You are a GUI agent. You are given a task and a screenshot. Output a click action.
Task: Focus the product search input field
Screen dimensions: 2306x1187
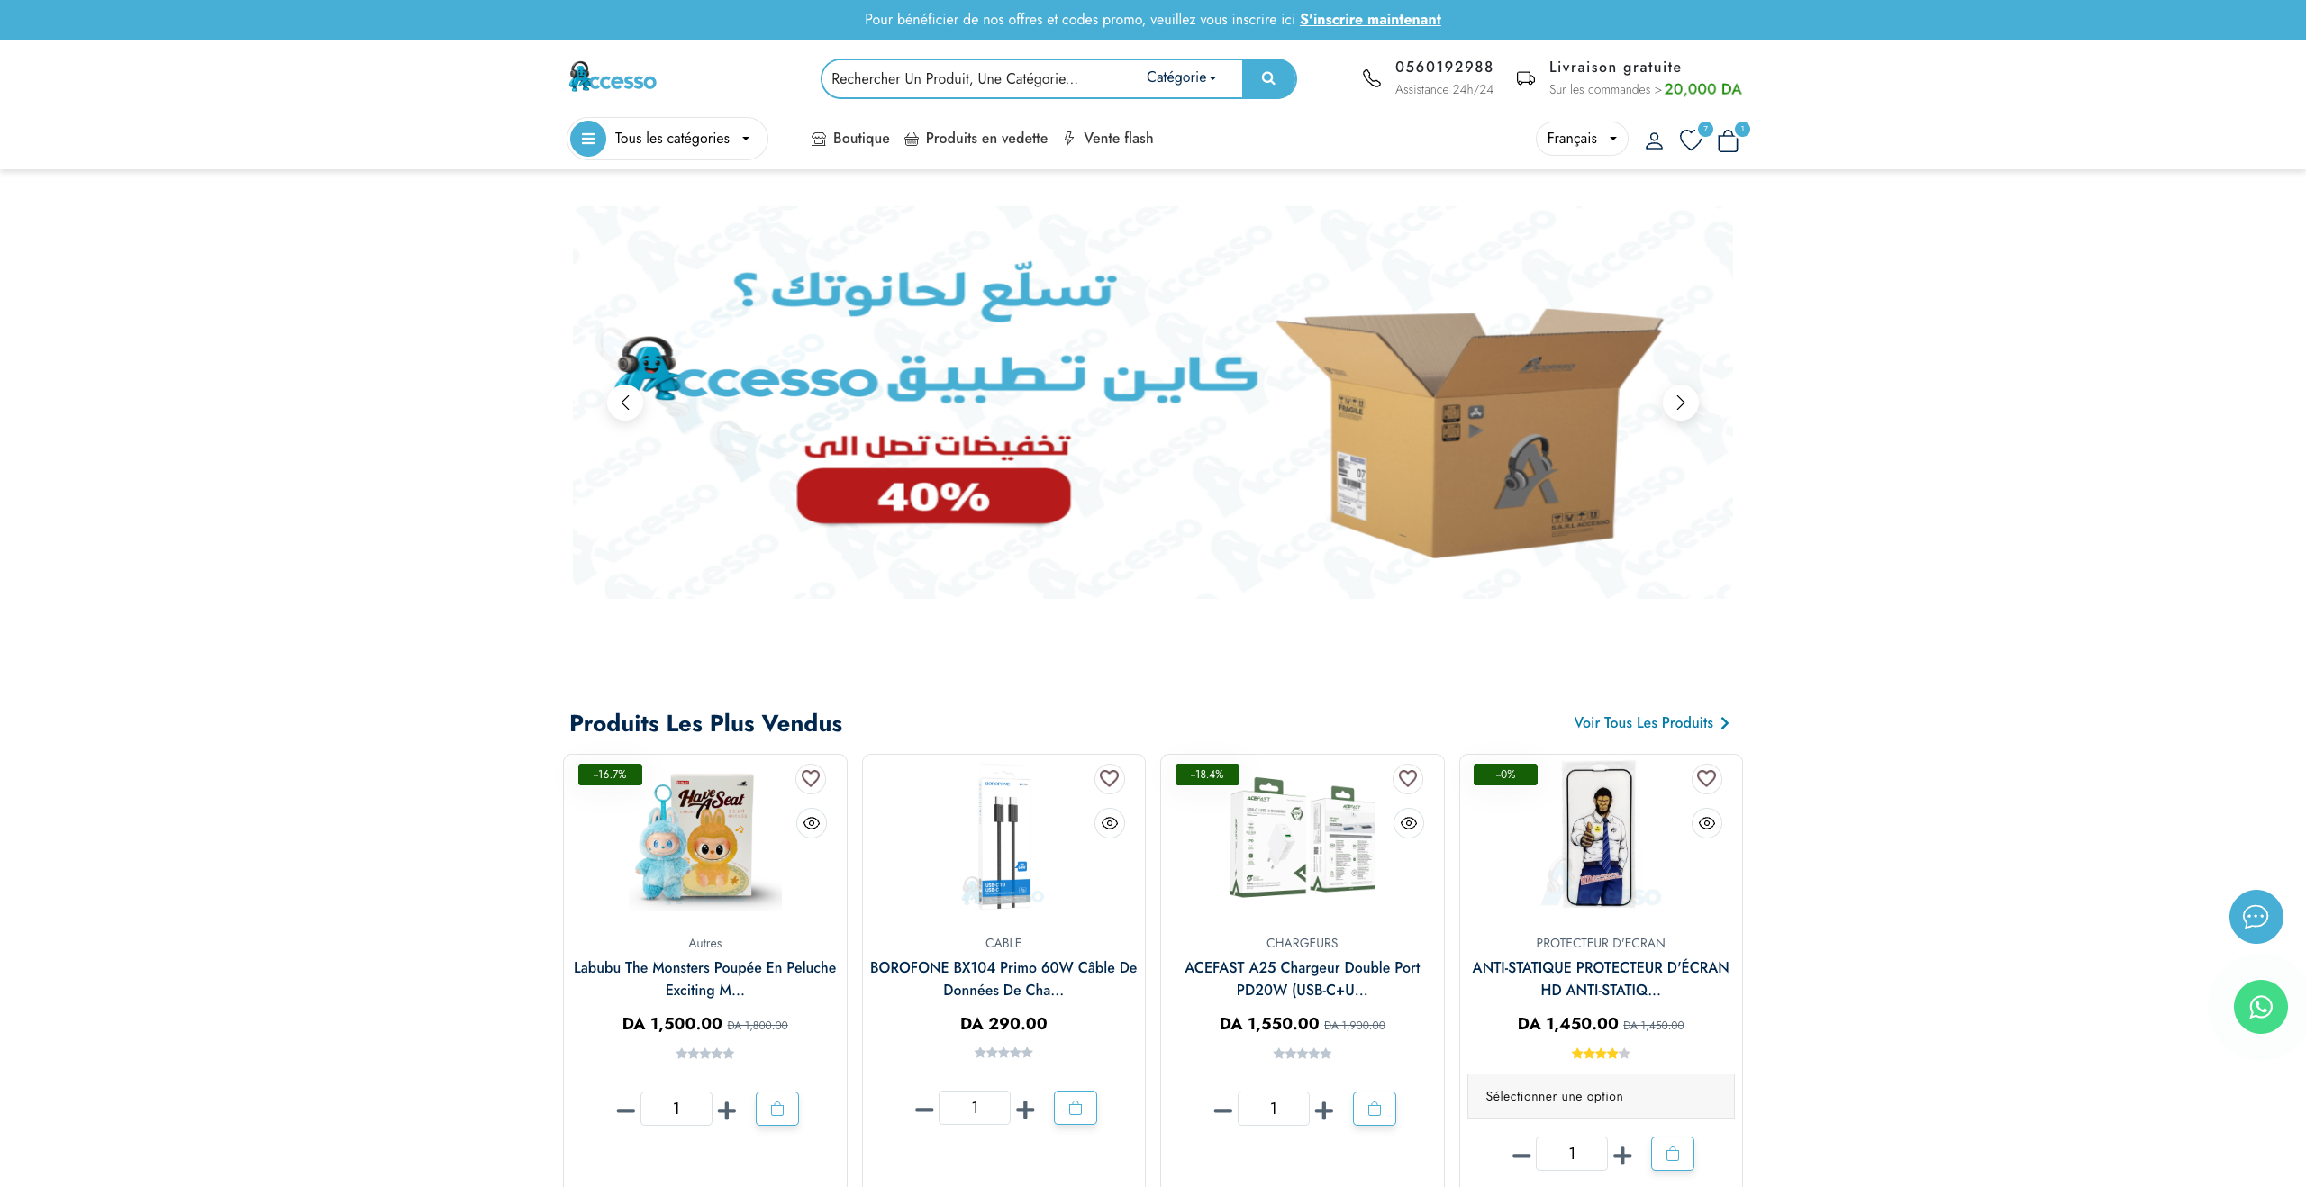[982, 78]
